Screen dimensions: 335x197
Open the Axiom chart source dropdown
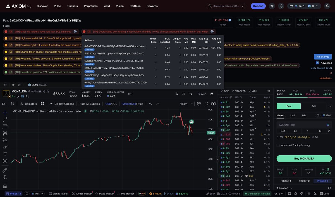click(x=186, y=104)
